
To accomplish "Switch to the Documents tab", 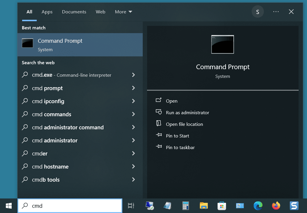I will (x=74, y=12).
